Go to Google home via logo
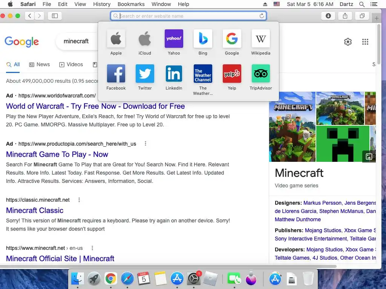This screenshot has height=289, width=386. point(21,42)
